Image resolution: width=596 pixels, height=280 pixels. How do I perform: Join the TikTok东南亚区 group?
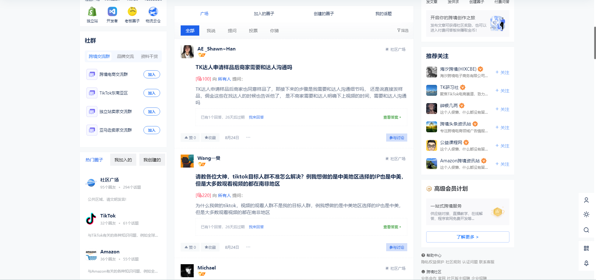coord(152,93)
